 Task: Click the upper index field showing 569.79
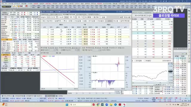[x=80, y=17]
